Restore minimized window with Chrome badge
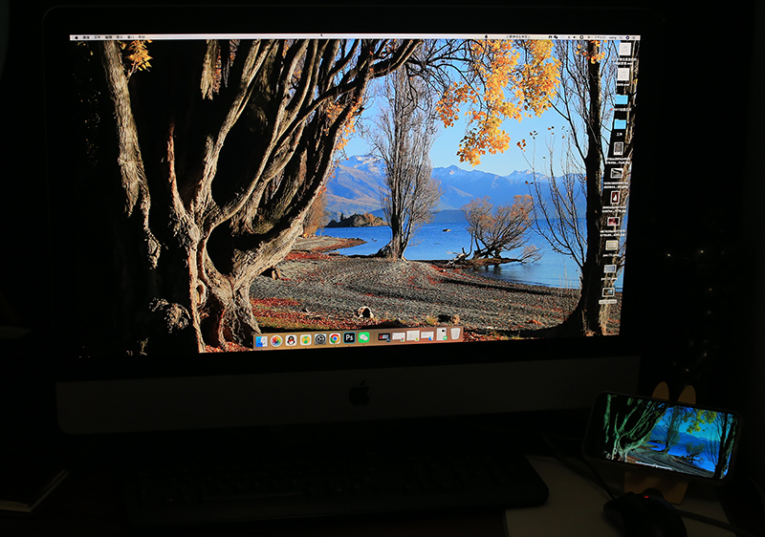This screenshot has width=765, height=537. [x=399, y=336]
